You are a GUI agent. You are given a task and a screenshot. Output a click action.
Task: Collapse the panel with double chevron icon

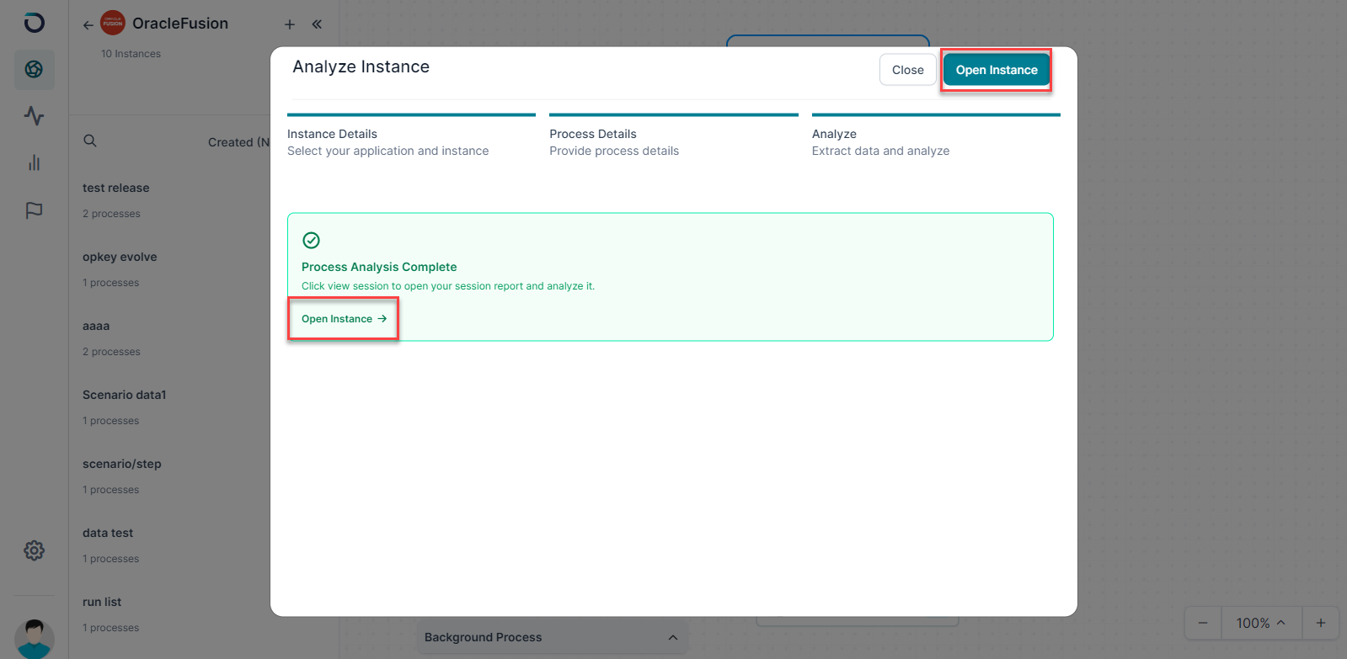coord(317,24)
